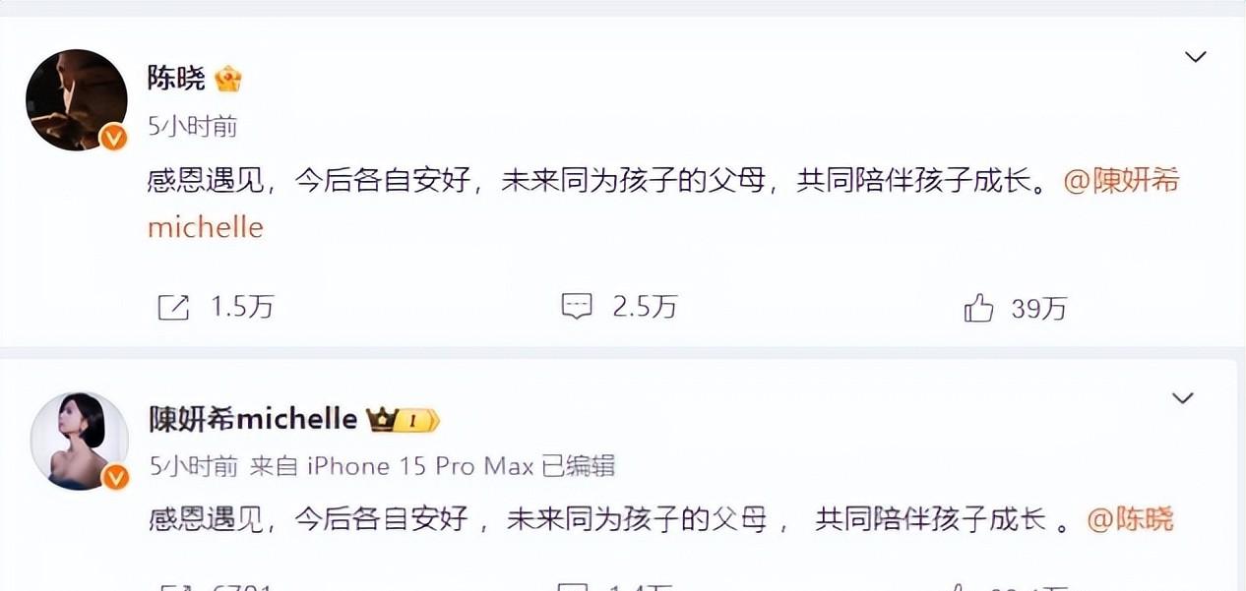Click the repost icon on 陈晓's post
The width and height of the screenshot is (1246, 591).
[x=173, y=308]
